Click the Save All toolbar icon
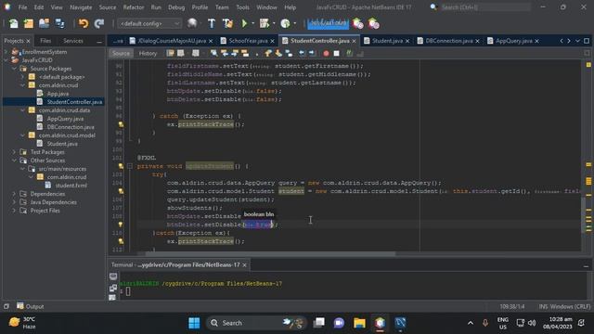594x334 pixels. (59, 24)
